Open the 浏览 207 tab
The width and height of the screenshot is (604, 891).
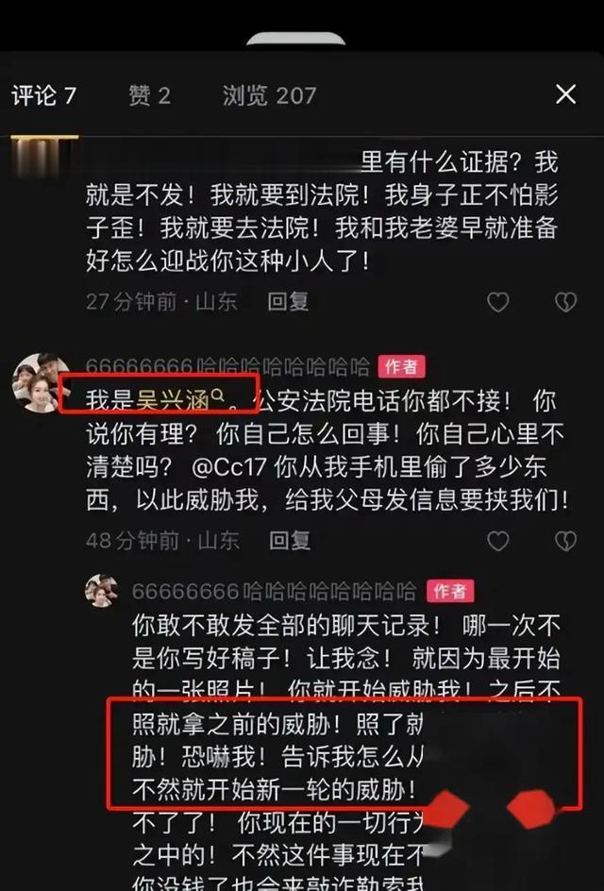[x=269, y=95]
